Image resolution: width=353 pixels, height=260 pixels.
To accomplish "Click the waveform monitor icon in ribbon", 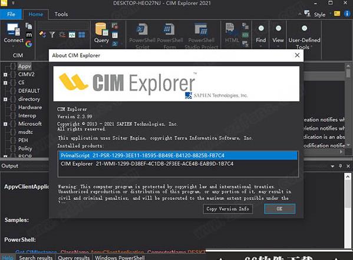I will point(72,35).
